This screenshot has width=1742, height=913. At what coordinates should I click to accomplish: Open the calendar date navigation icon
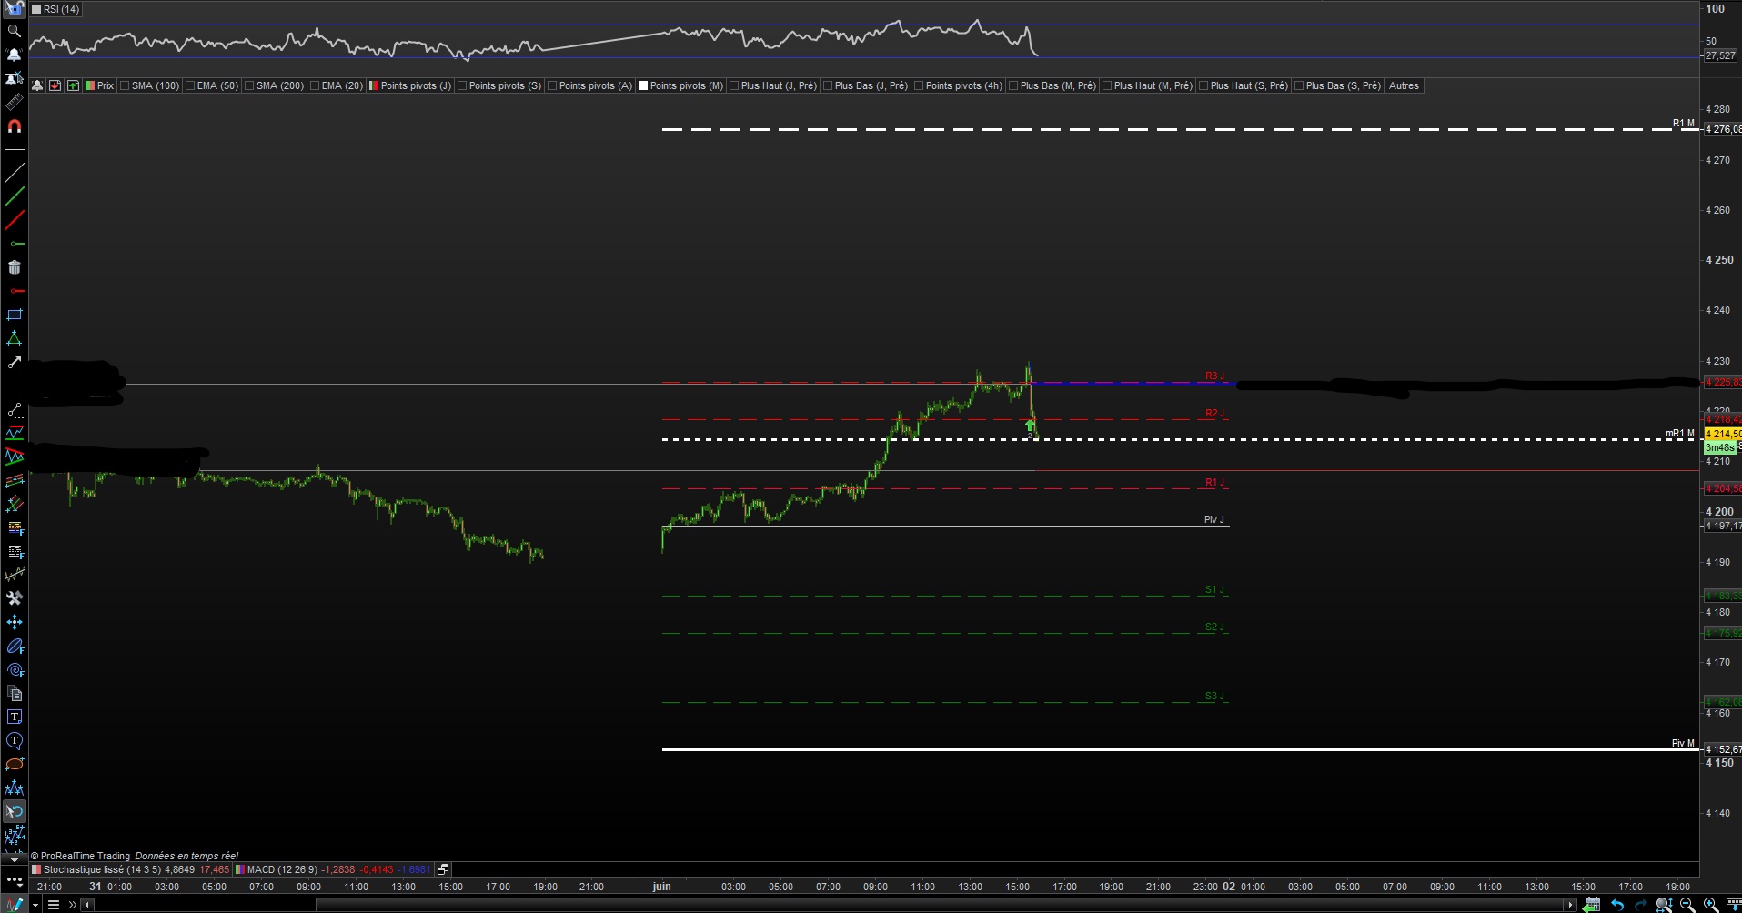point(1592,905)
